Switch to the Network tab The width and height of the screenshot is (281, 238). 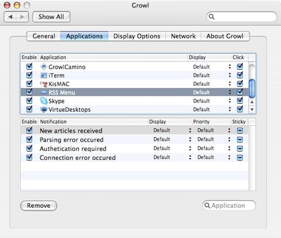tap(183, 36)
